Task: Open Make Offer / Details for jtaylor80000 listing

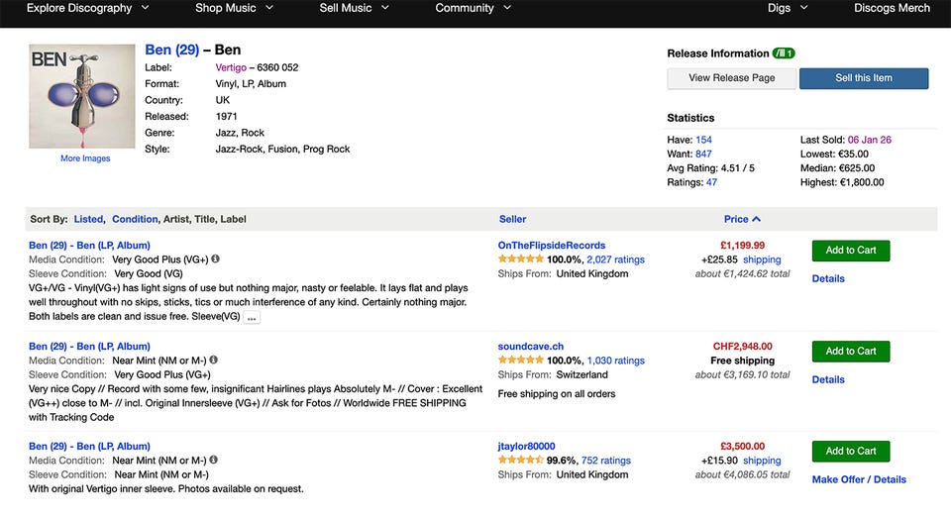Action: [858, 479]
